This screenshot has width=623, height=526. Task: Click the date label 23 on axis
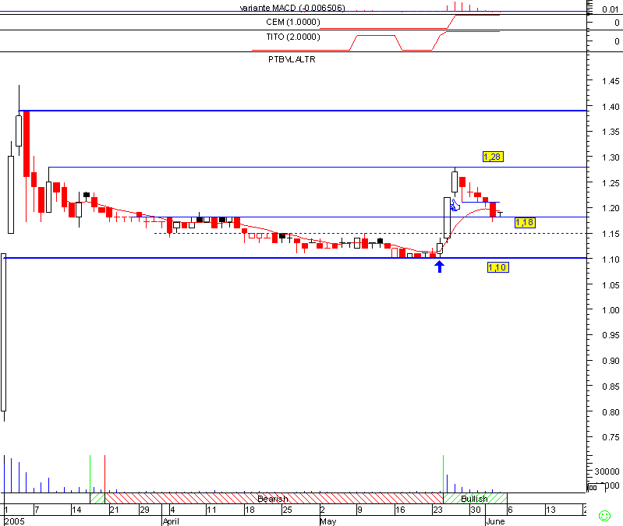pos(438,510)
